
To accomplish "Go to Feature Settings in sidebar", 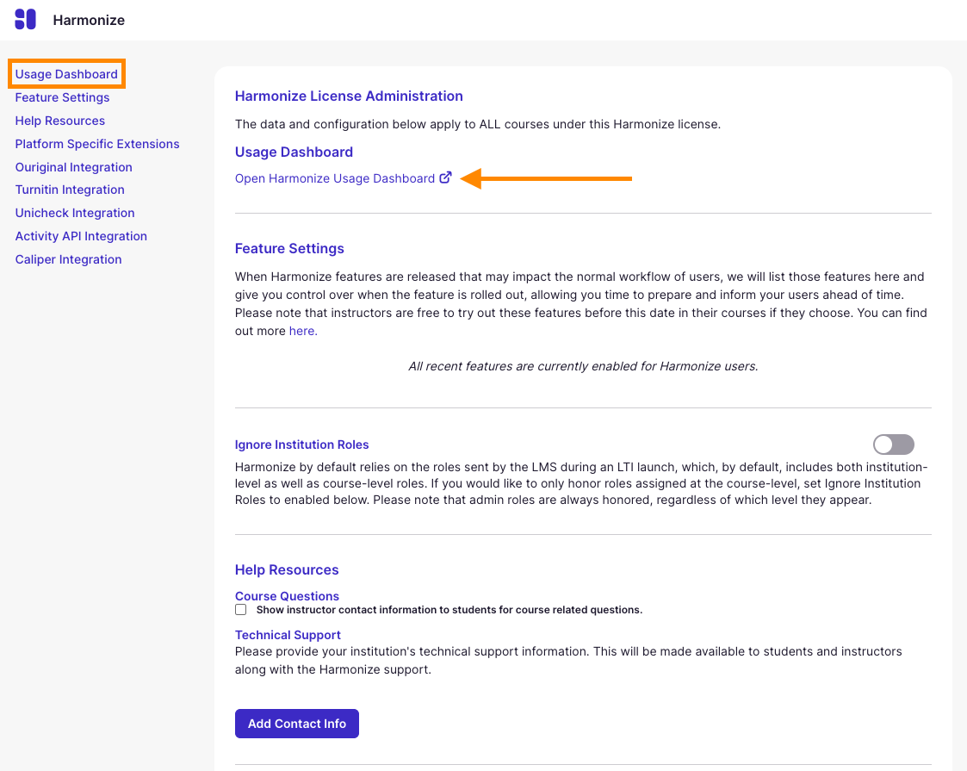I will coord(62,97).
